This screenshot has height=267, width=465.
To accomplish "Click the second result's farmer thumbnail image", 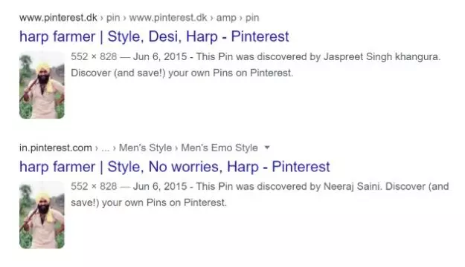I will (x=42, y=215).
